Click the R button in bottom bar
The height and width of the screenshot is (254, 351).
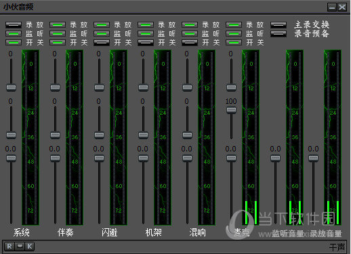pos(9,247)
